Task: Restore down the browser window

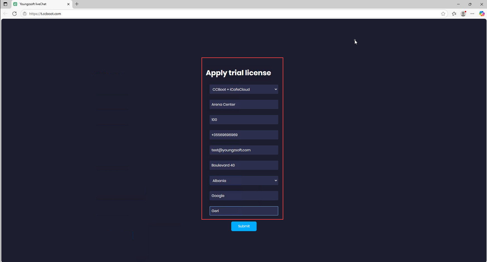Action: (470, 4)
